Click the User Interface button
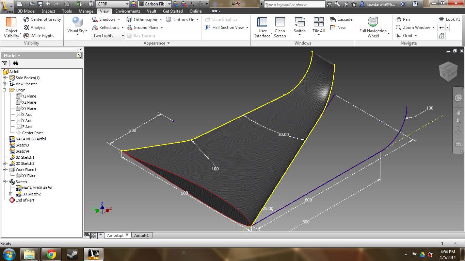This screenshot has width=465, height=261. pos(262,27)
